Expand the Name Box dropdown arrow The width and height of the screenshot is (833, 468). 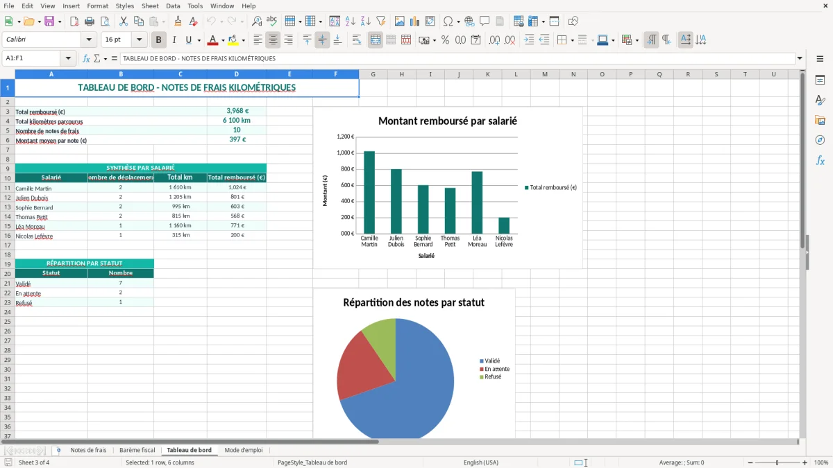[68, 59]
